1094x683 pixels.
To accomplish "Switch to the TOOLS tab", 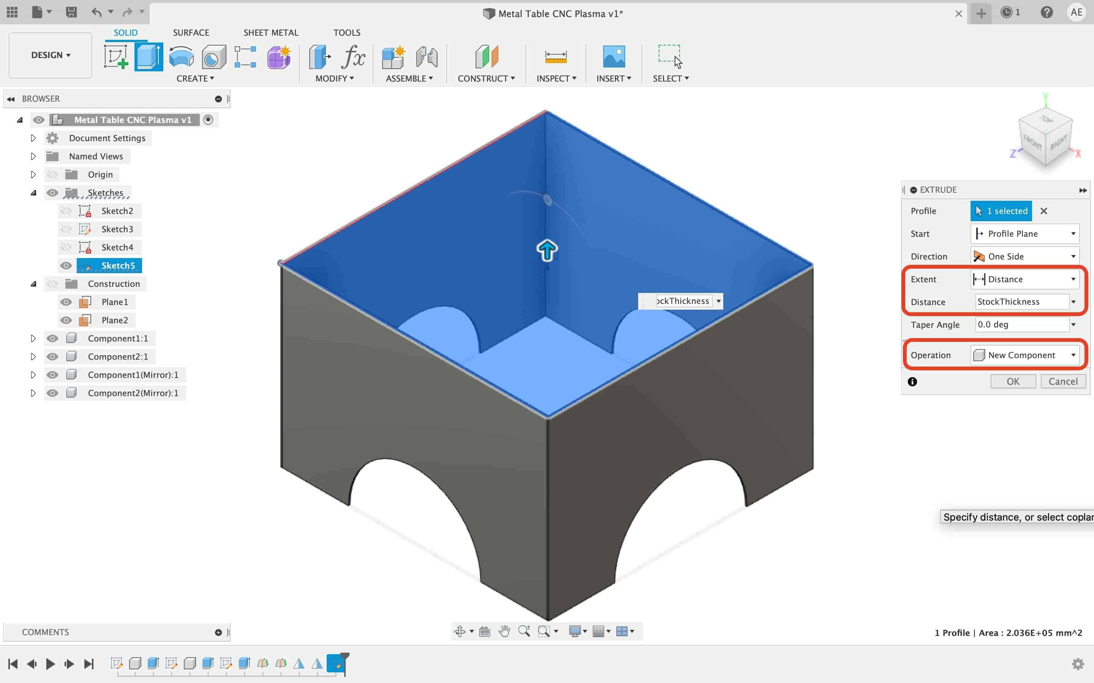I will 347,33.
